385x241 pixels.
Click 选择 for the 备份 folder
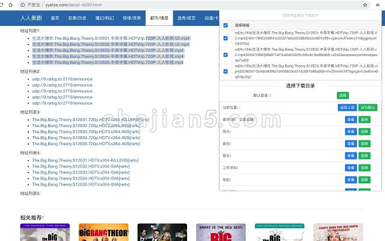click(x=365, y=143)
